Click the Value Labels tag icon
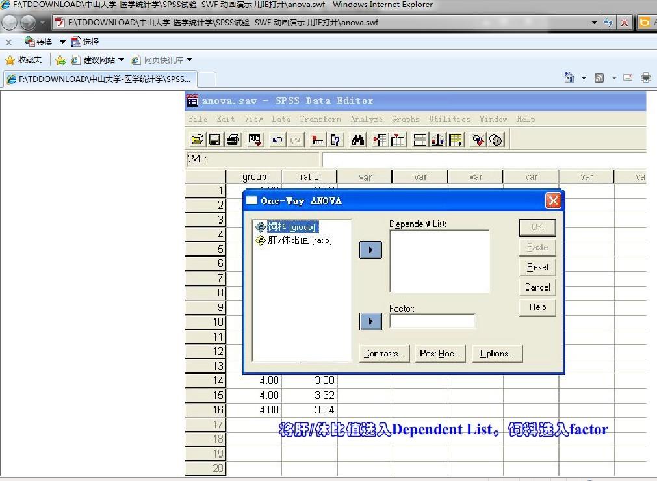Viewport: 657px width, 481px height. point(478,140)
